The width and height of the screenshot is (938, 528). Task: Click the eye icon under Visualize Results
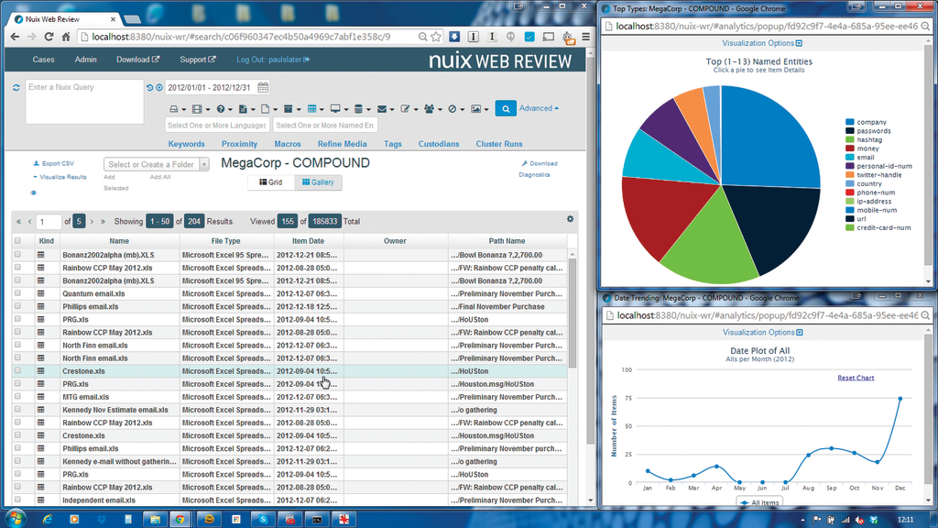[34, 193]
